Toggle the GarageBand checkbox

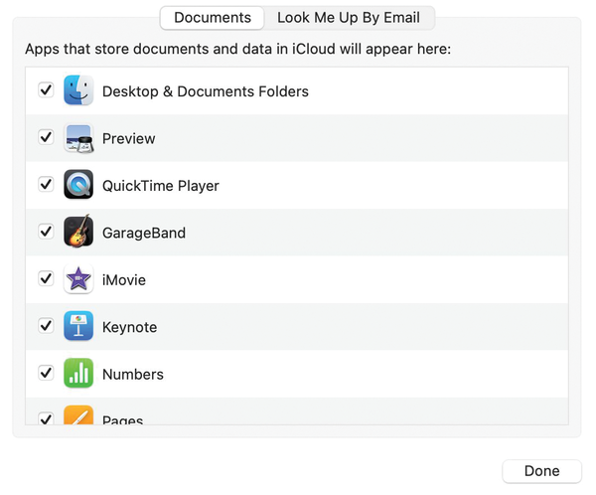[x=46, y=232]
